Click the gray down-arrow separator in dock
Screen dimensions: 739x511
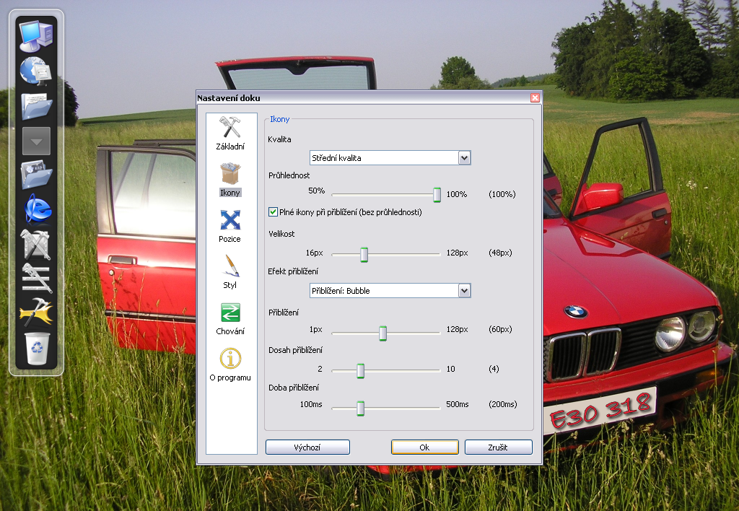click(36, 141)
